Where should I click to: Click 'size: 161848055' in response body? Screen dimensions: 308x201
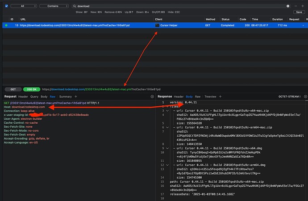pyautogui.click(x=189, y=161)
